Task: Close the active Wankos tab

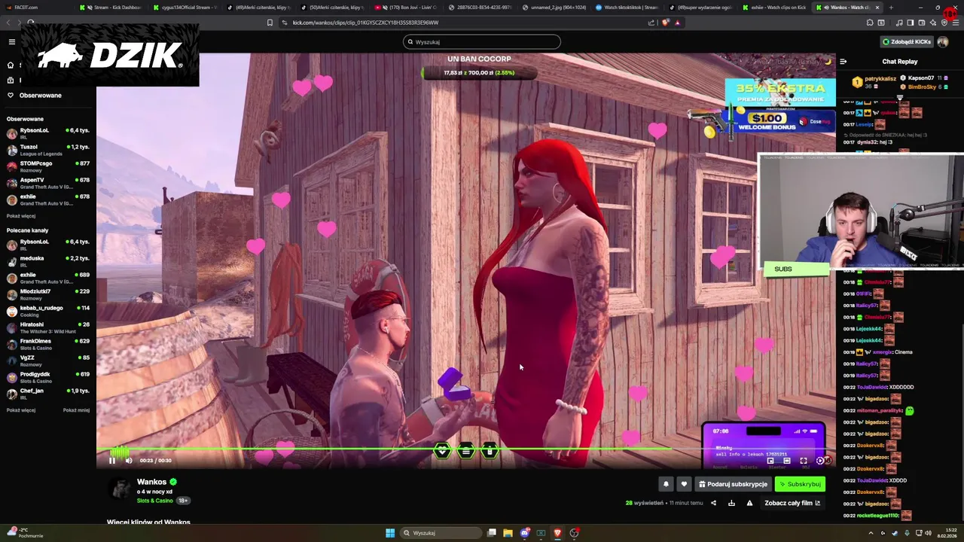Action: [877, 8]
